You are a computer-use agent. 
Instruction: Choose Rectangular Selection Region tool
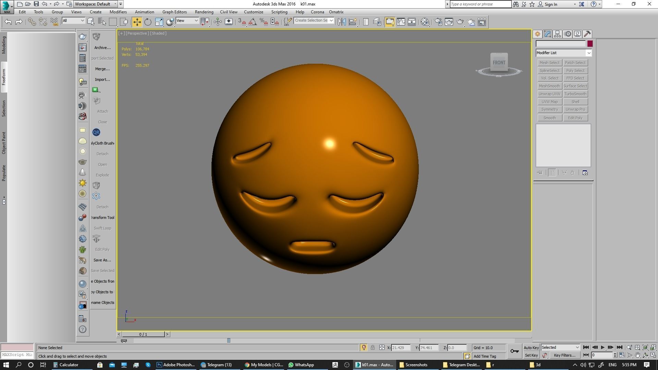coord(113,22)
